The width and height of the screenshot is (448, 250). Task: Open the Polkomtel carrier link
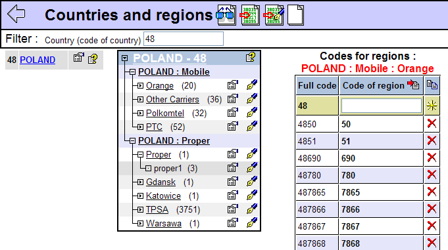(165, 113)
